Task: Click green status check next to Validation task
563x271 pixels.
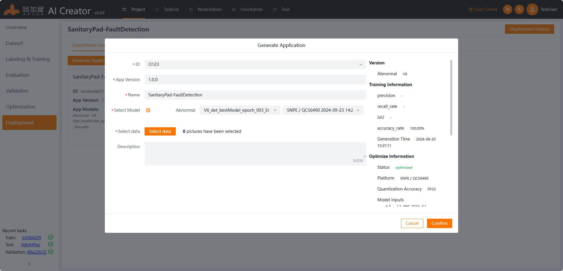Action: [x=51, y=252]
